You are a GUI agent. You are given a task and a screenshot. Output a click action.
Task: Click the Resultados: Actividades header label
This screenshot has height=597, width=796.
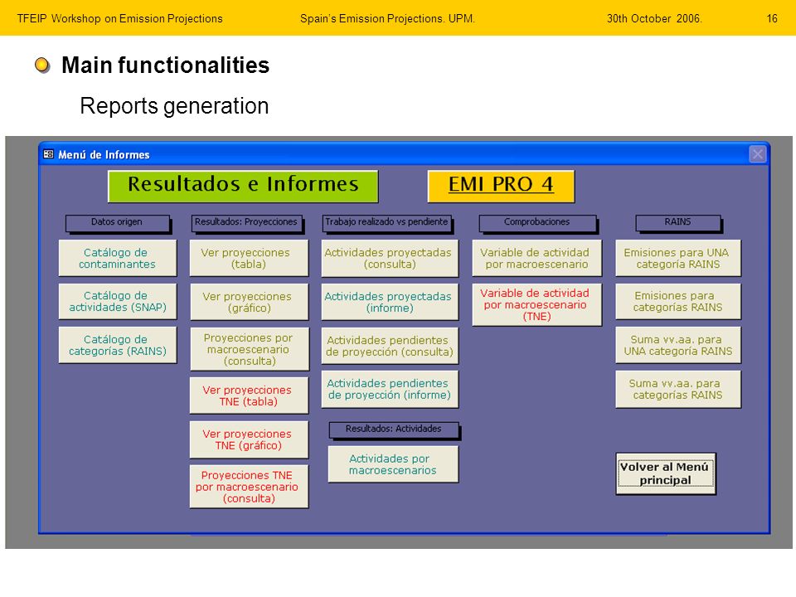(x=393, y=430)
